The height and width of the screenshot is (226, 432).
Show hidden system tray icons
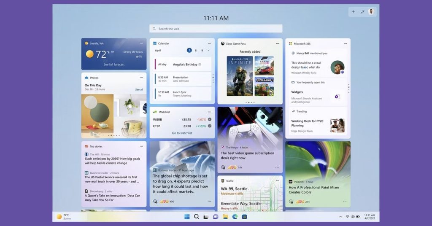click(x=340, y=217)
